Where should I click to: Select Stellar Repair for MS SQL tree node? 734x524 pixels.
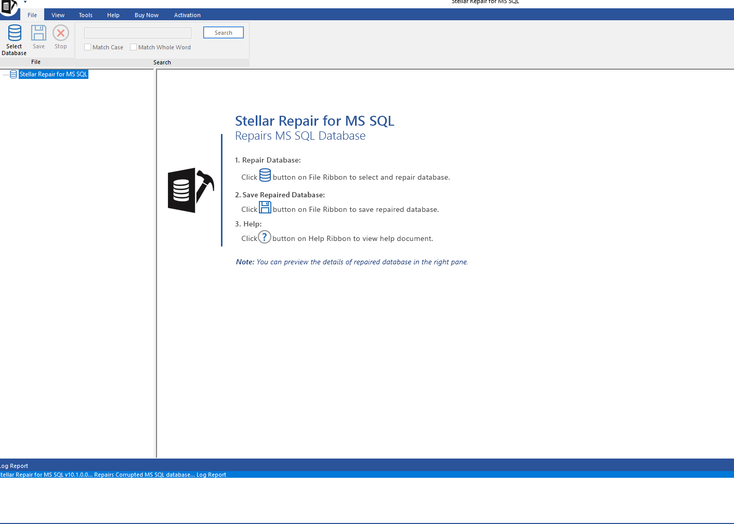54,74
